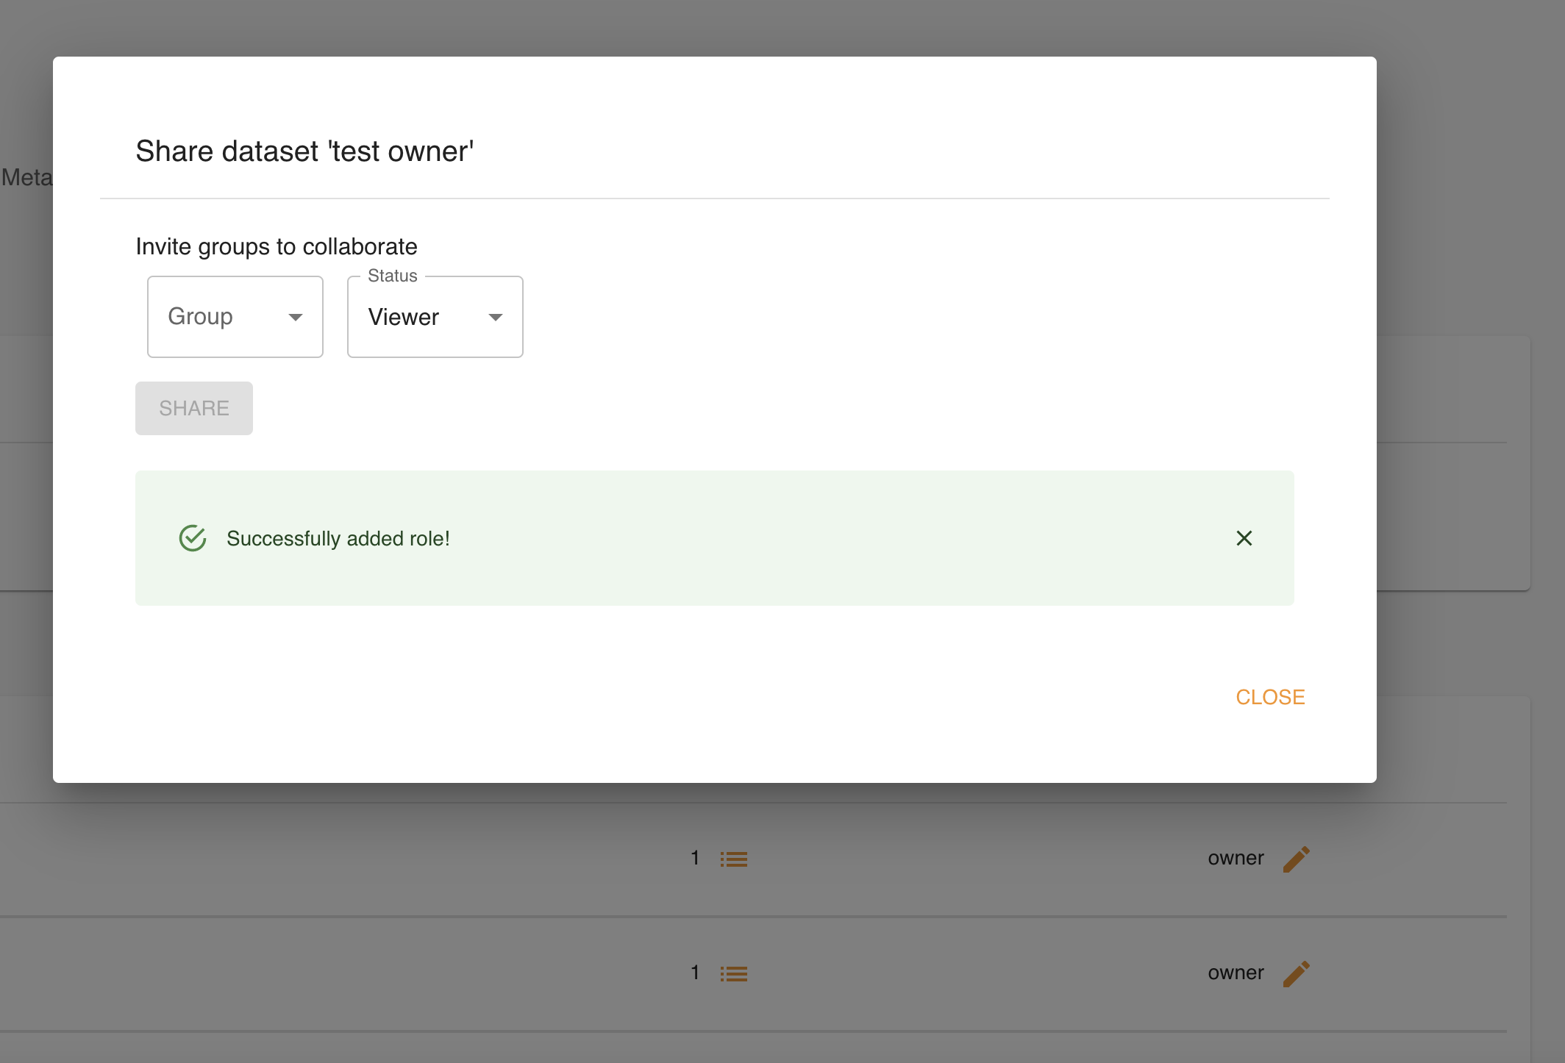Click the orange CLOSE button
This screenshot has height=1063, width=1565.
[1270, 697]
